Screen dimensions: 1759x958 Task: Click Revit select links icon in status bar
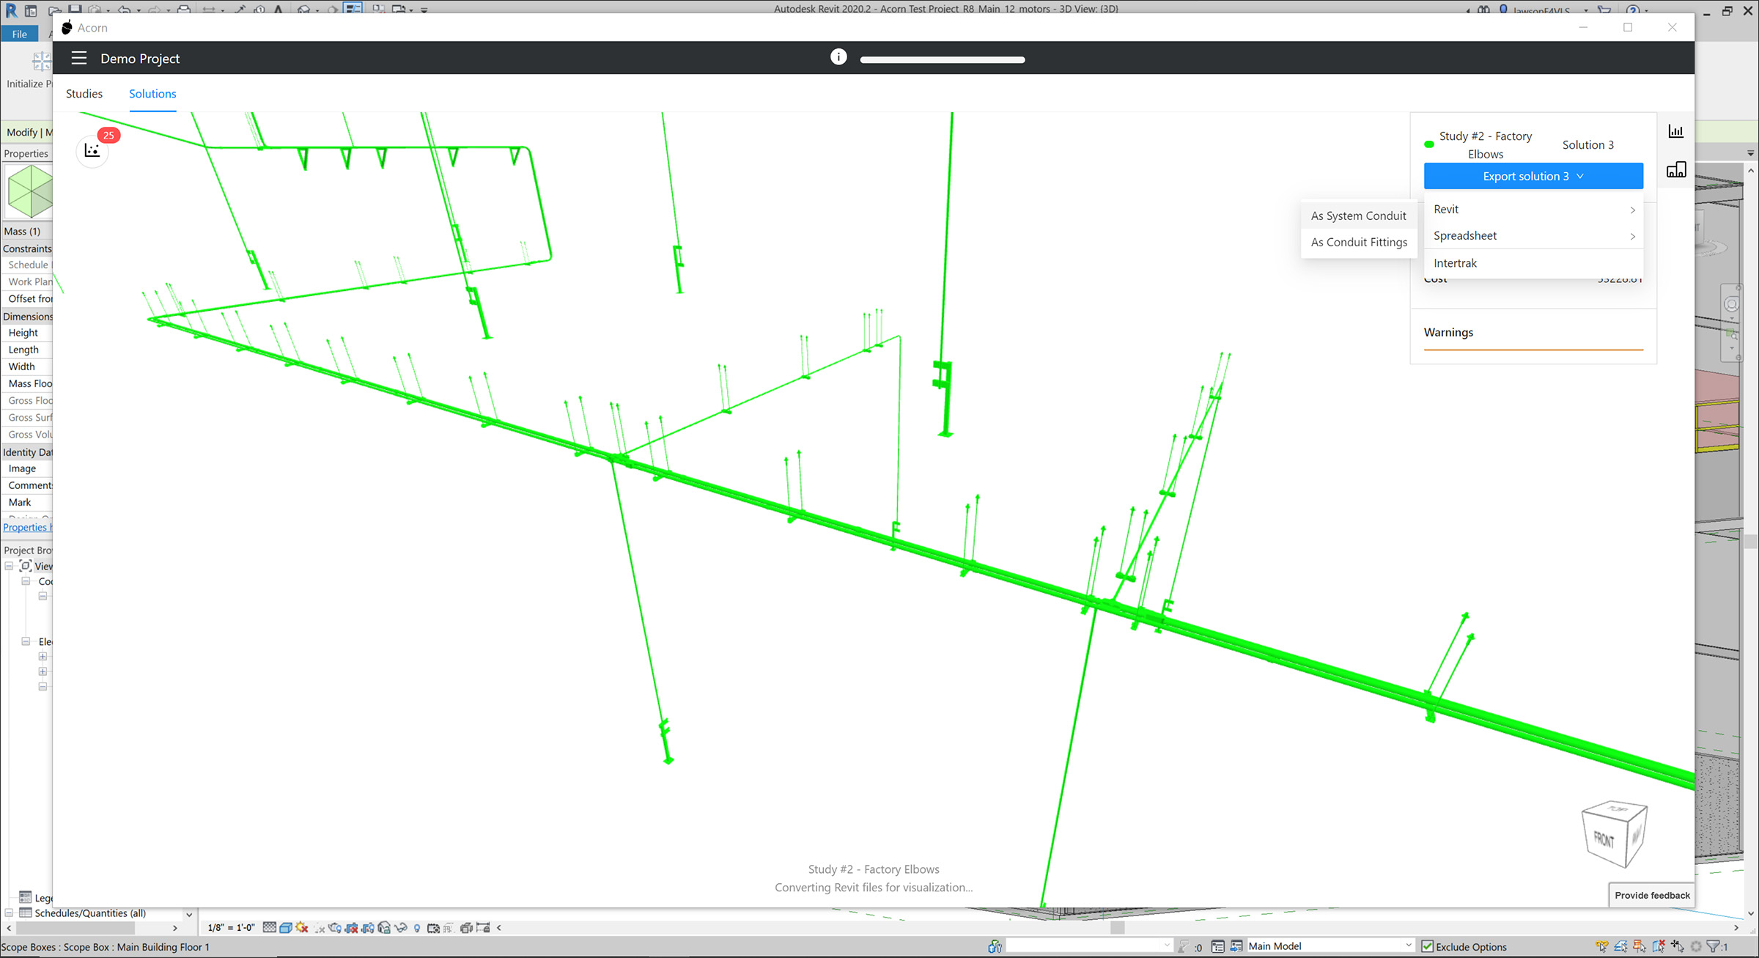click(x=1602, y=946)
